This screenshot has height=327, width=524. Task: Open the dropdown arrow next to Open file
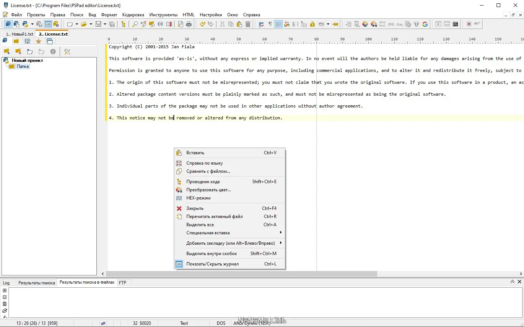pyautogui.click(x=91, y=24)
